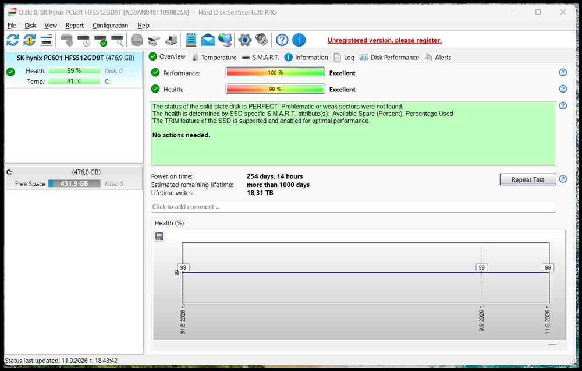Click the 18,31 TB lifetime writes value

point(260,193)
